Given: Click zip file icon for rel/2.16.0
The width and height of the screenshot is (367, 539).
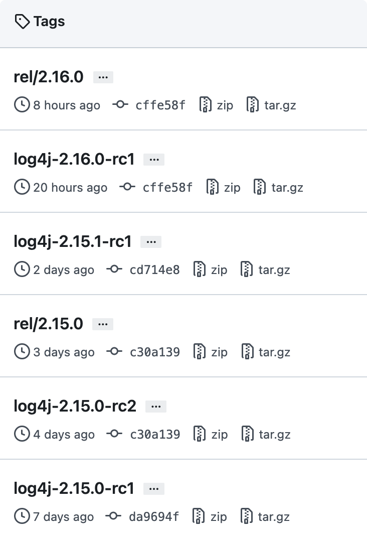Looking at the screenshot, I should (205, 105).
